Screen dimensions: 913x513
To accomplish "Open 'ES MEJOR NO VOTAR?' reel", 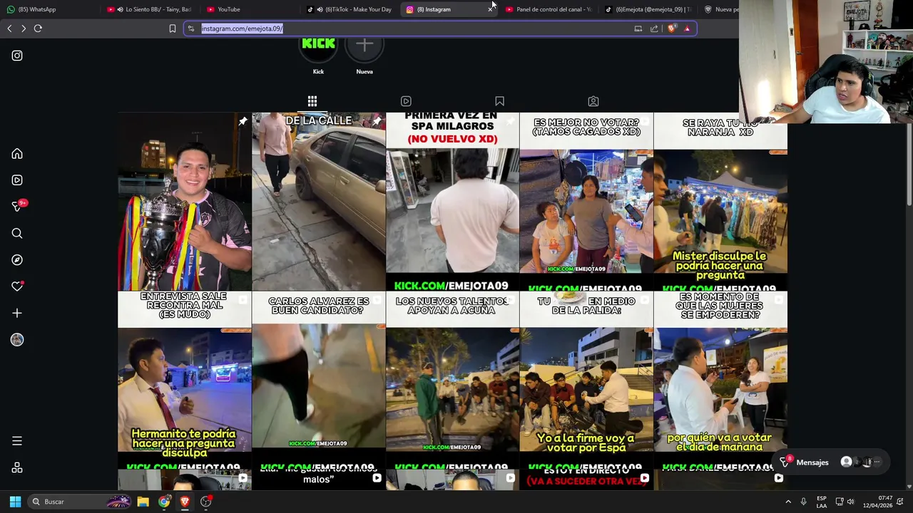I will tap(586, 202).
